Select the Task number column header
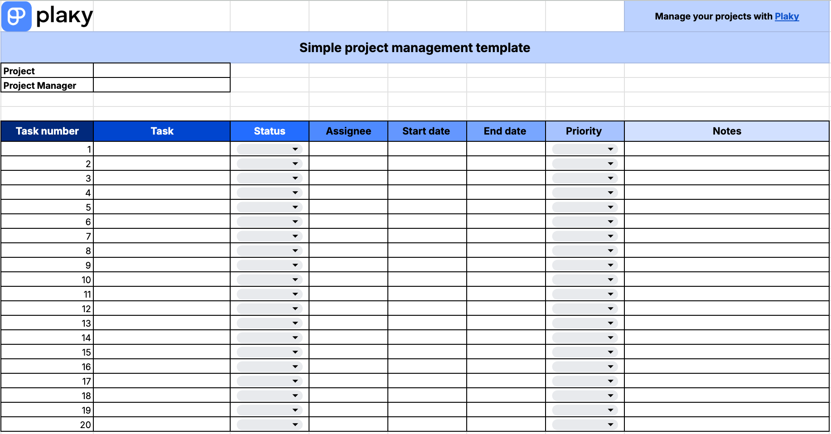 pos(47,131)
